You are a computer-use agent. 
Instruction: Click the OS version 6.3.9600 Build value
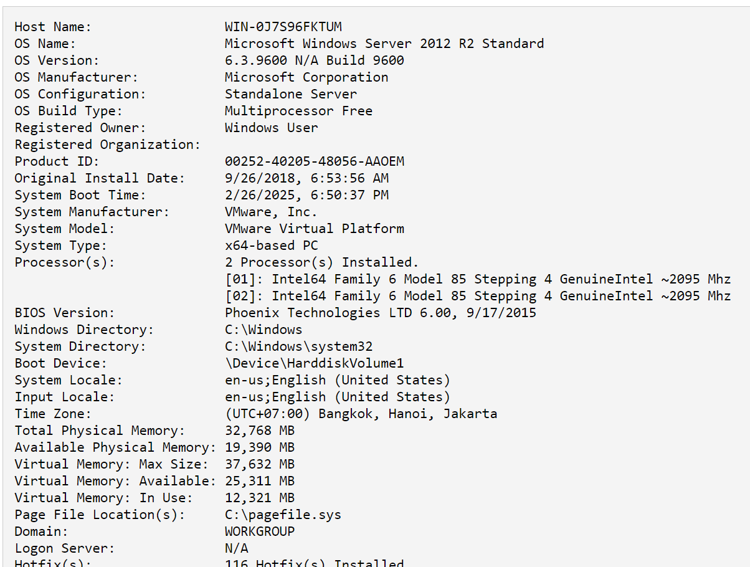(314, 60)
